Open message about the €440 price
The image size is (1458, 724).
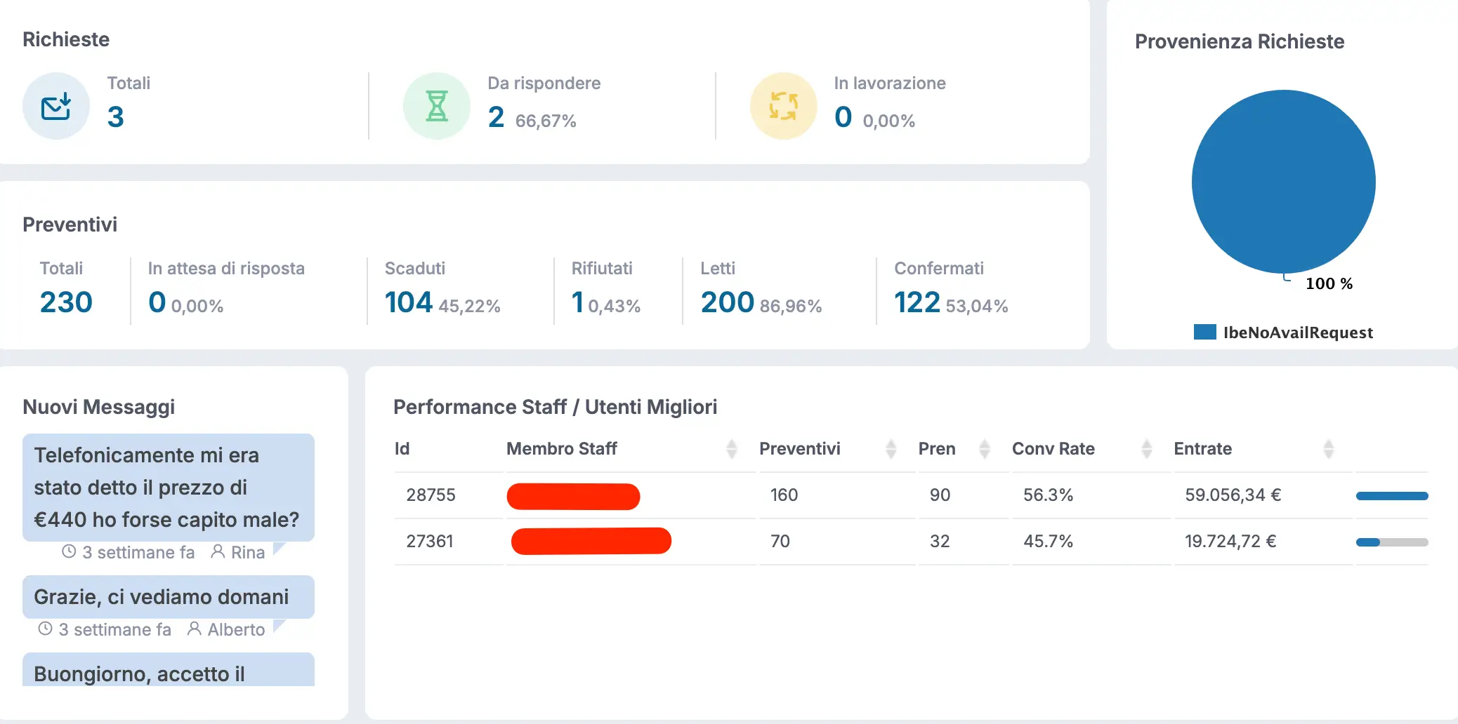coord(169,488)
